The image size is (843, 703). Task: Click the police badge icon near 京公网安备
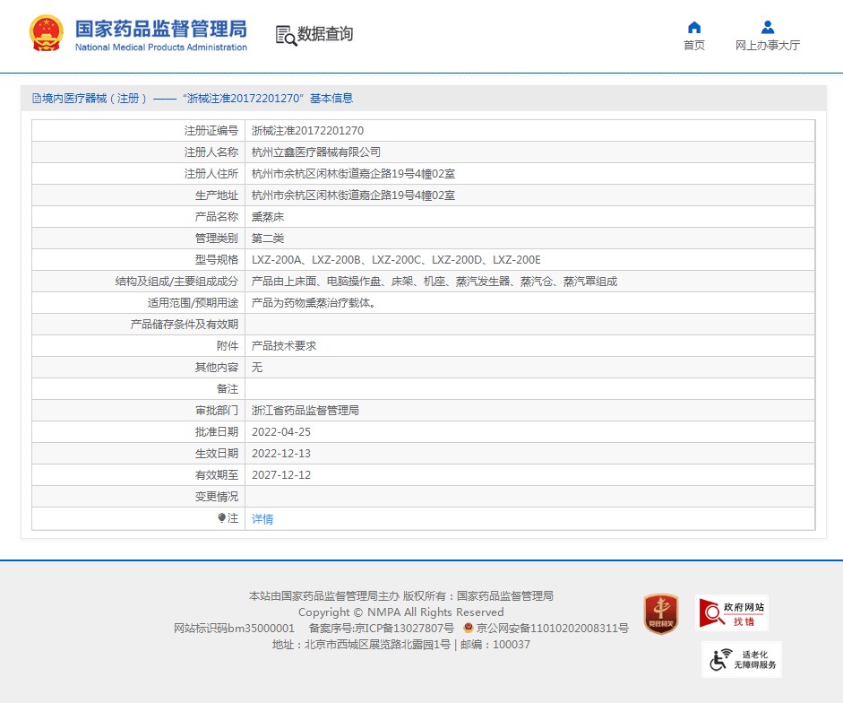pos(468,628)
